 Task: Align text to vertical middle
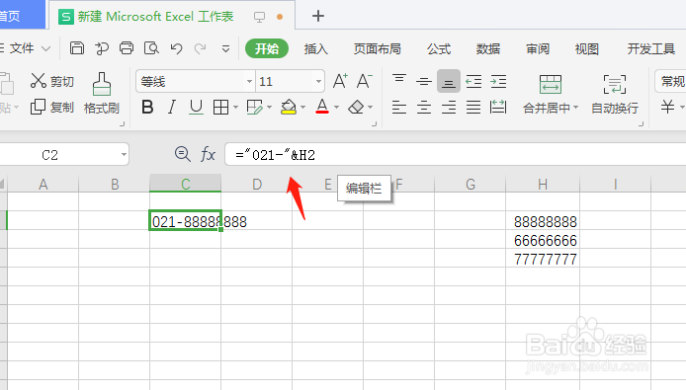coord(423,81)
